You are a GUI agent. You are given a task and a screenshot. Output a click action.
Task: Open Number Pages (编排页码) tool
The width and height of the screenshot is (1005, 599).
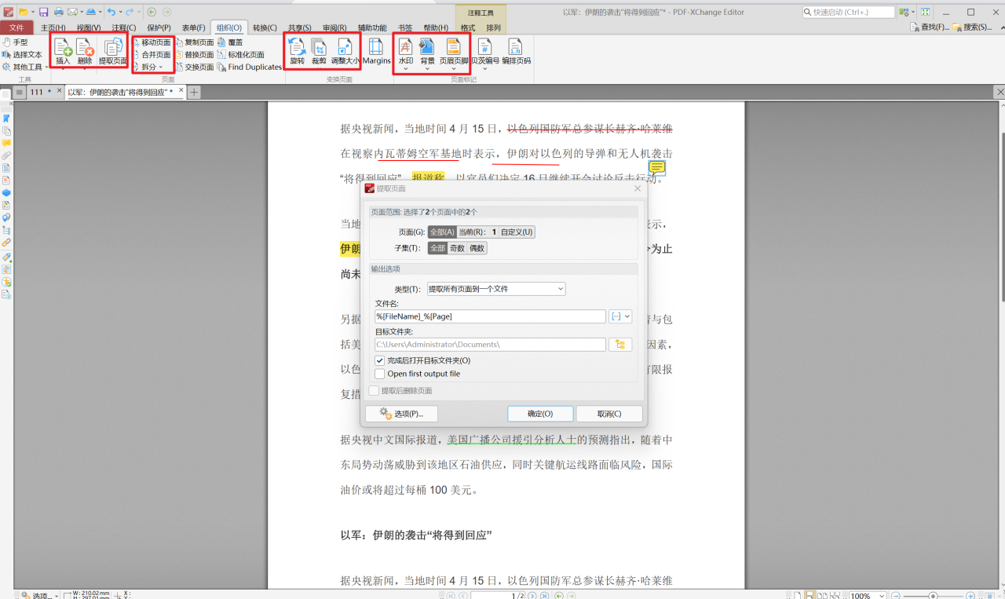pyautogui.click(x=516, y=51)
